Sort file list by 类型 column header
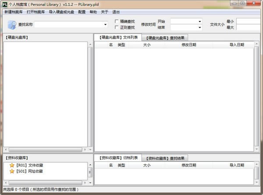The width and height of the screenshot is (263, 195). pyautogui.click(x=121, y=45)
